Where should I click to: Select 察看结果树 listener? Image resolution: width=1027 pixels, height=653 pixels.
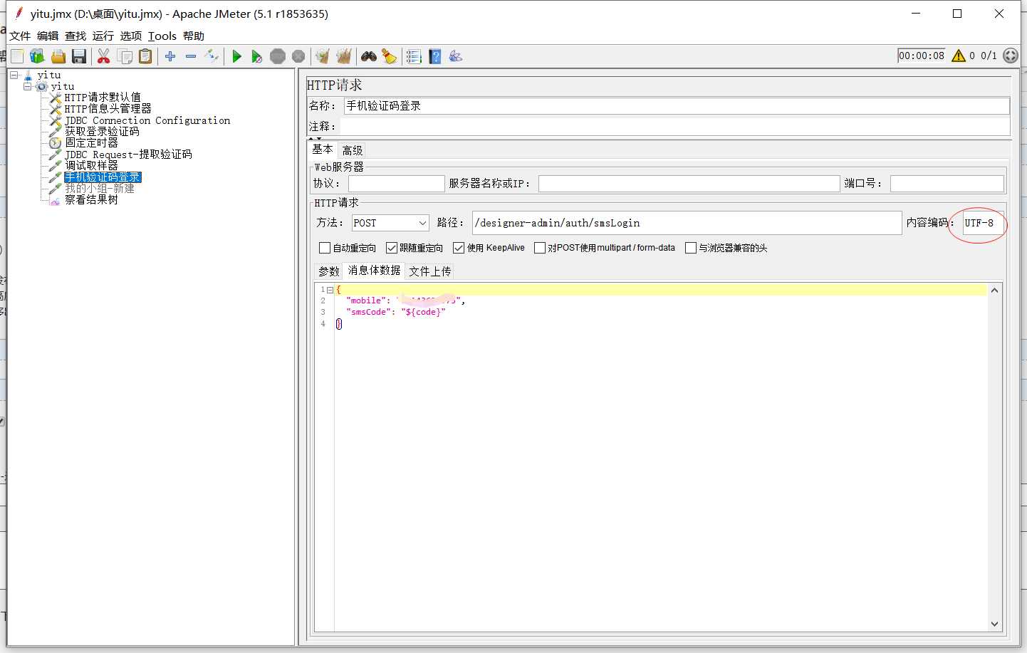tap(92, 200)
